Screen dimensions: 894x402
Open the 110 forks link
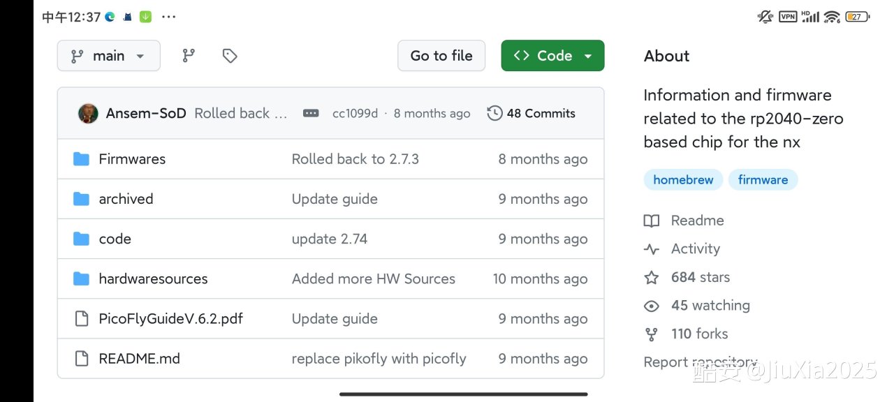(x=699, y=334)
